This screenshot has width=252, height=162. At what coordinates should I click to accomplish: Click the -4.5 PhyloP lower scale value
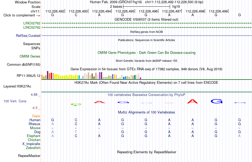(x=34, y=108)
